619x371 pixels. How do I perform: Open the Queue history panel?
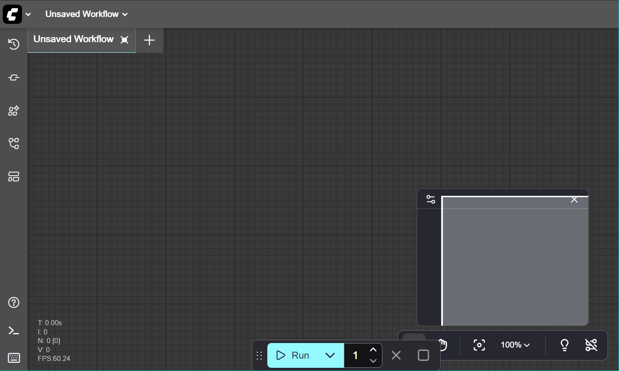[x=14, y=44]
